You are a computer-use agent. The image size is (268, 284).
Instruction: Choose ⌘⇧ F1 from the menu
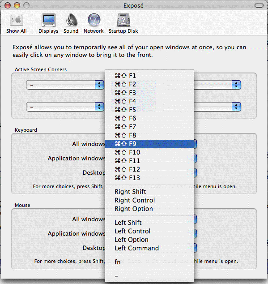149,76
